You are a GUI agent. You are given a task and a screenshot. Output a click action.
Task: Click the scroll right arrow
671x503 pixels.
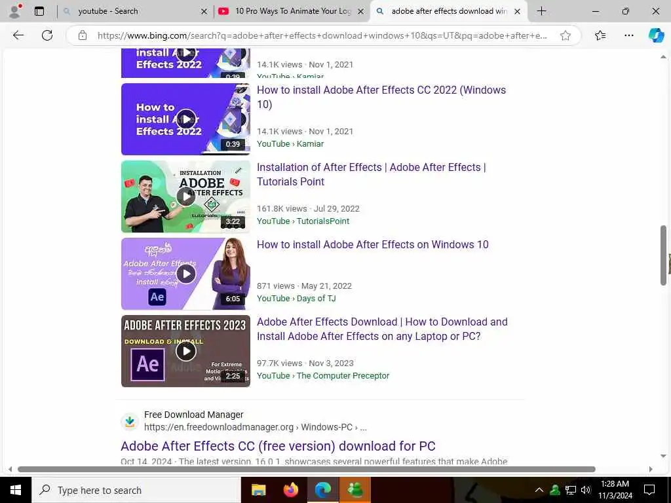[x=651, y=469]
